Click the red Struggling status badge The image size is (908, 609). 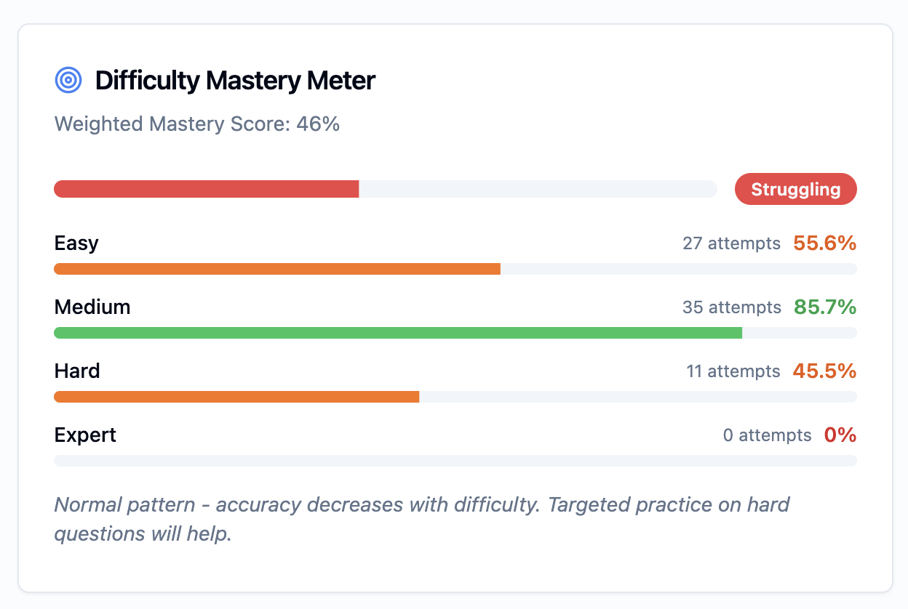coord(796,189)
